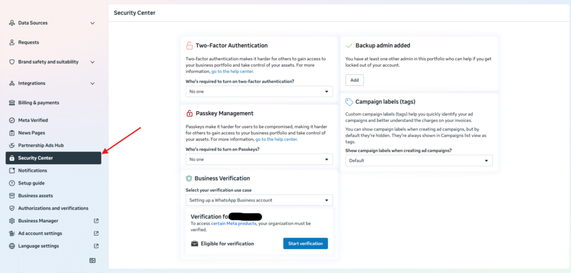Click the Add backup admin button
571x273 pixels.
354,80
